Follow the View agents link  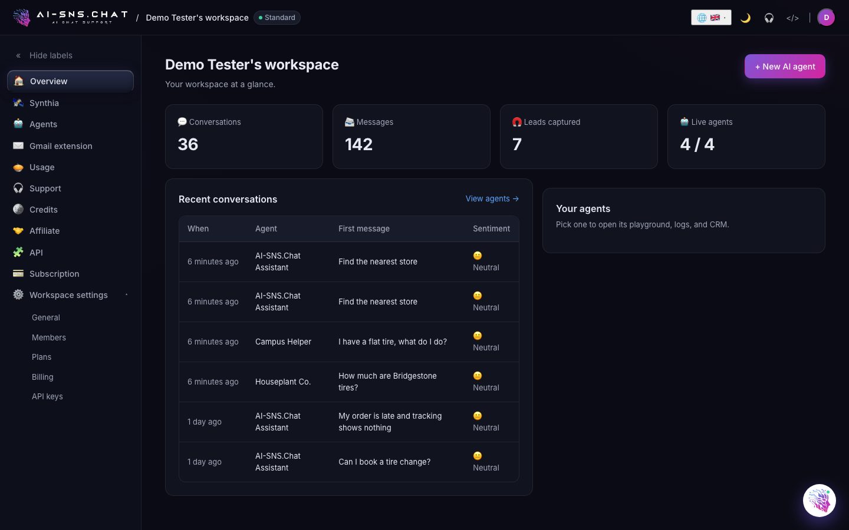(x=492, y=198)
